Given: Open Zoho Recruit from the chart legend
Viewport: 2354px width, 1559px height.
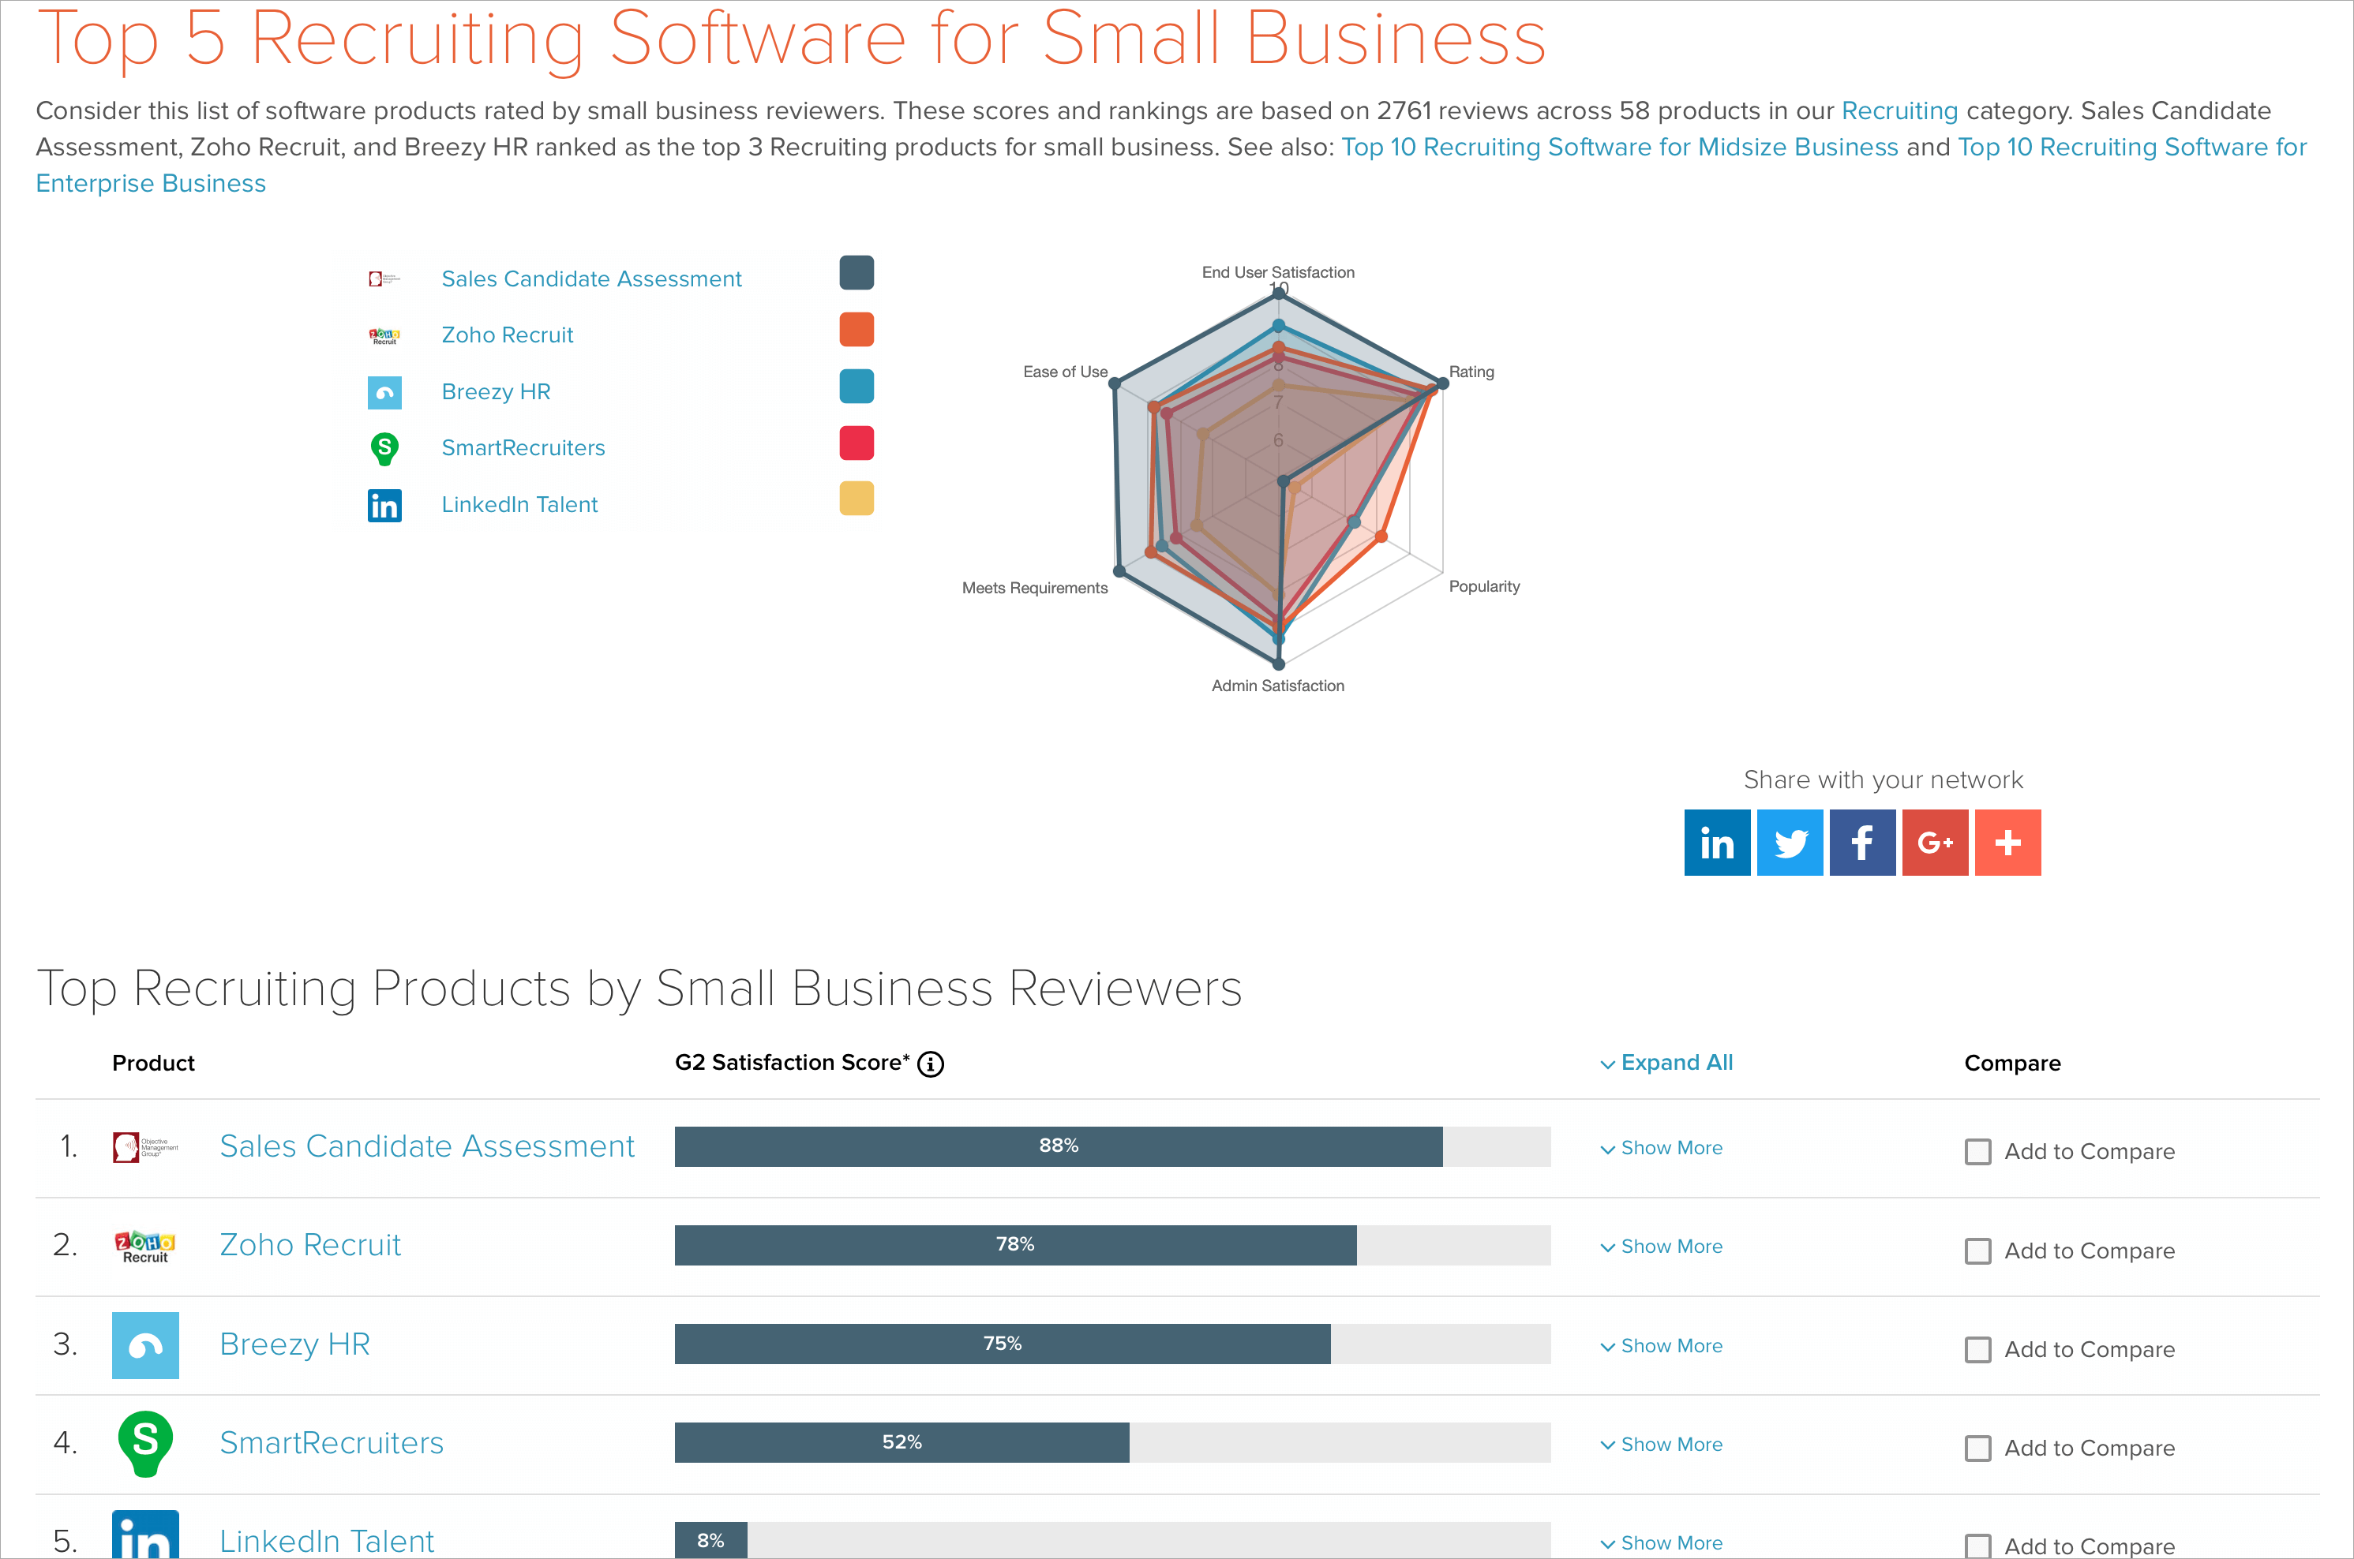Looking at the screenshot, I should point(508,335).
